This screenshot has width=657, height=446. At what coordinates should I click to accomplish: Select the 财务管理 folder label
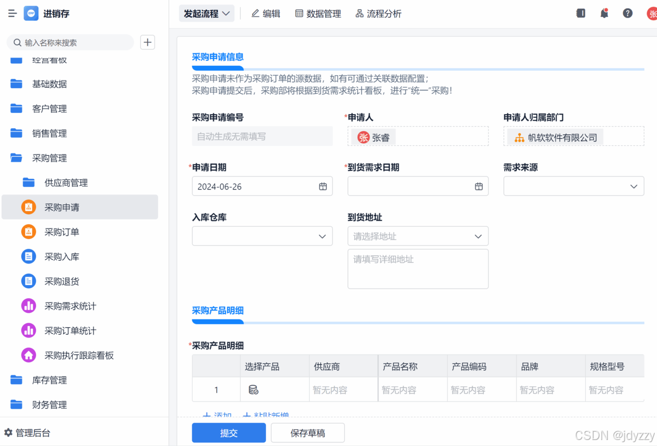[x=50, y=404]
